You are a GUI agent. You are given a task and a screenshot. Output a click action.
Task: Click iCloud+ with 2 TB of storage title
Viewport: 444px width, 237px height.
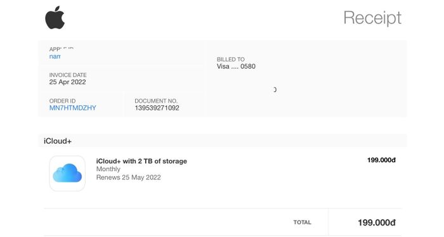point(141,161)
